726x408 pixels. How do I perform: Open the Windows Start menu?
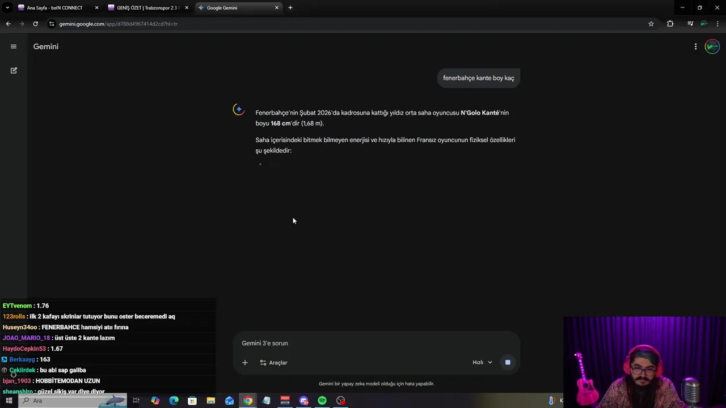pos(9,401)
